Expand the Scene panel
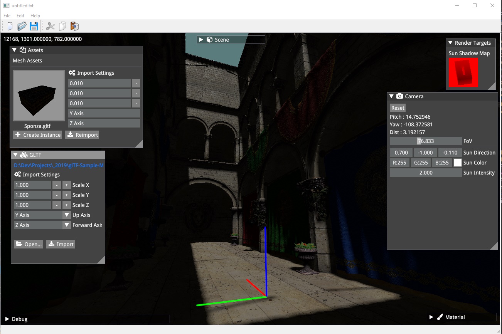This screenshot has height=334, width=502. tap(200, 40)
